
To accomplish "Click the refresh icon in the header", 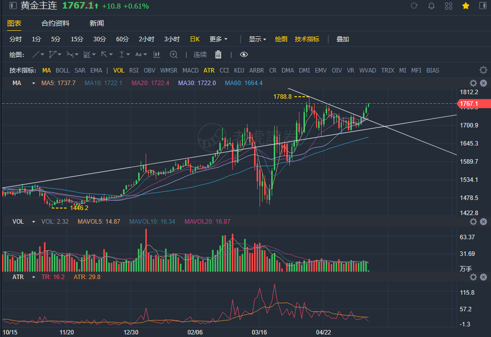I will 414,6.
